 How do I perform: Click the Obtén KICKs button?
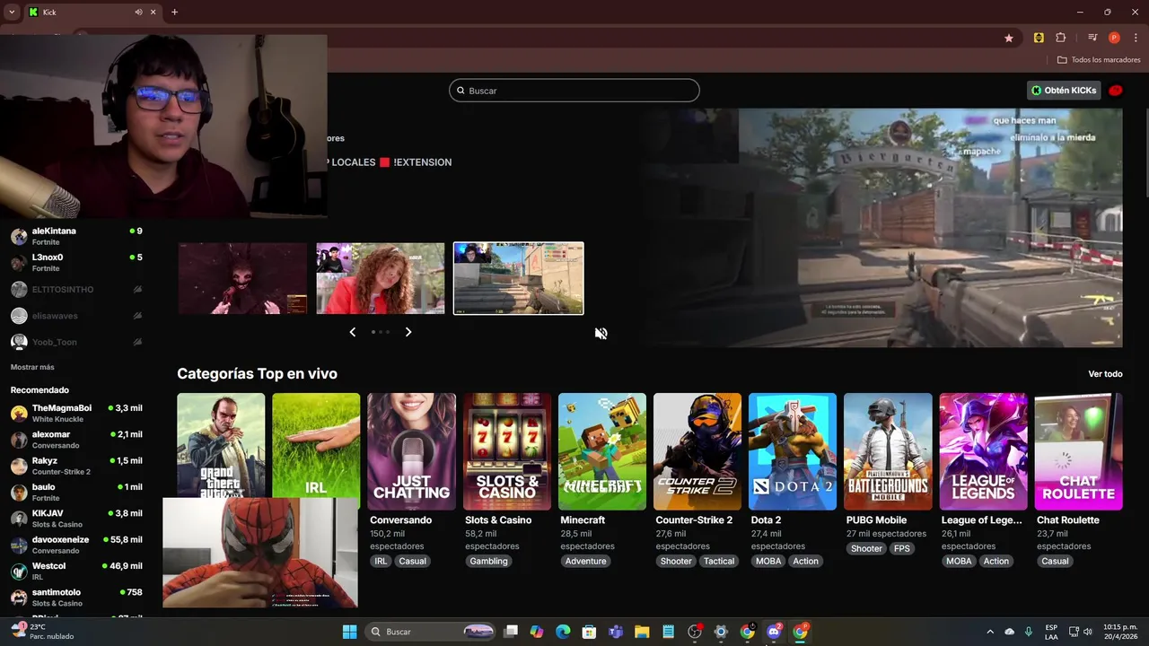pyautogui.click(x=1064, y=91)
